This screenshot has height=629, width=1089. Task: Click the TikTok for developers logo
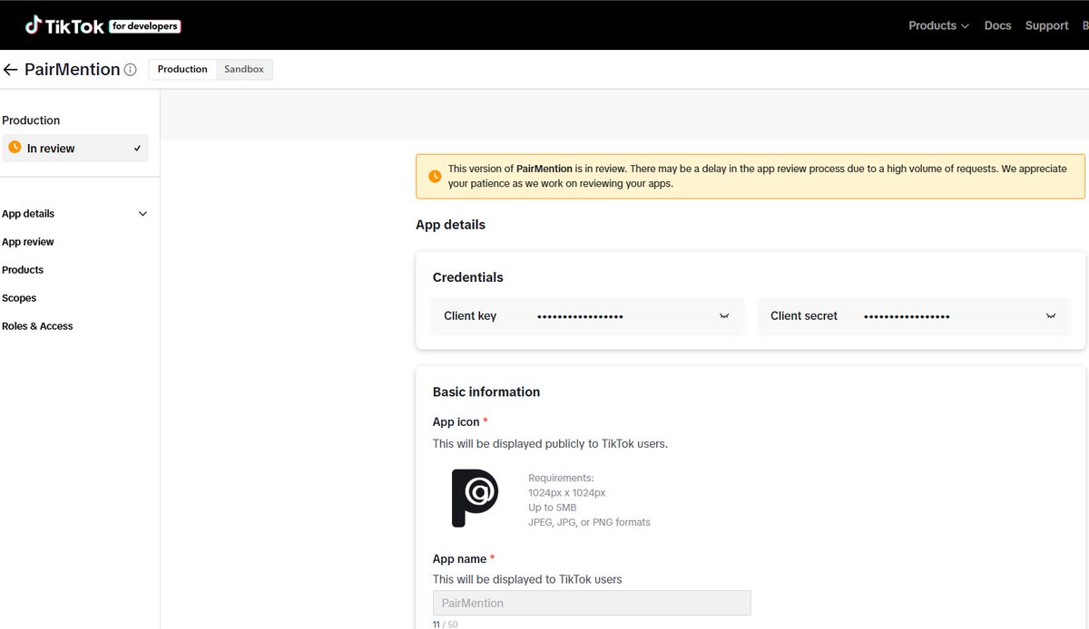pyautogui.click(x=103, y=25)
